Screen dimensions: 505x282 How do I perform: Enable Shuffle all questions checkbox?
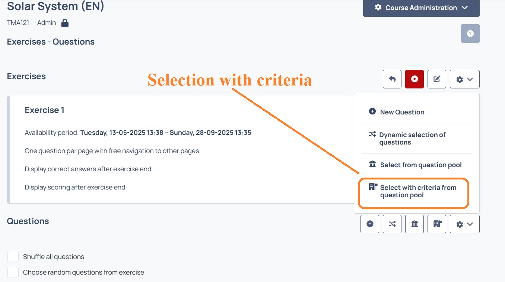coord(13,256)
